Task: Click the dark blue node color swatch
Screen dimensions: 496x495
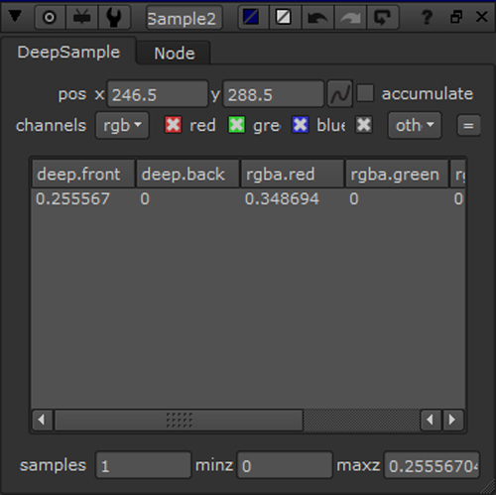Action: 251,17
